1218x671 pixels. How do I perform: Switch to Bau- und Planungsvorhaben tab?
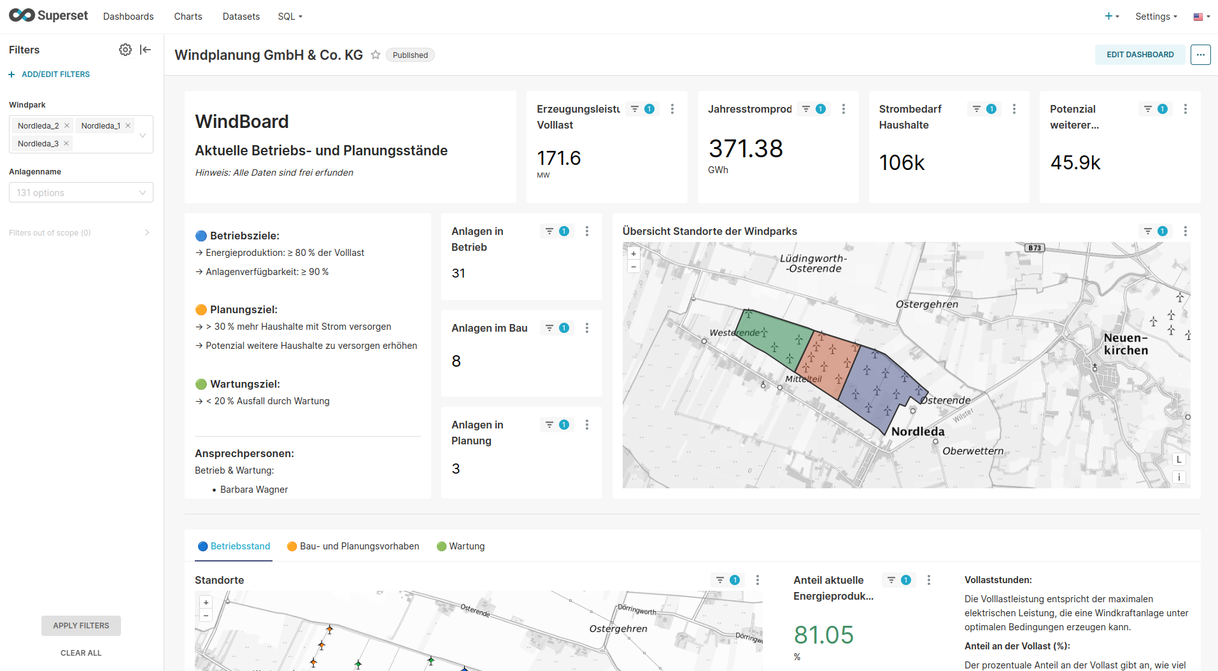[353, 546]
